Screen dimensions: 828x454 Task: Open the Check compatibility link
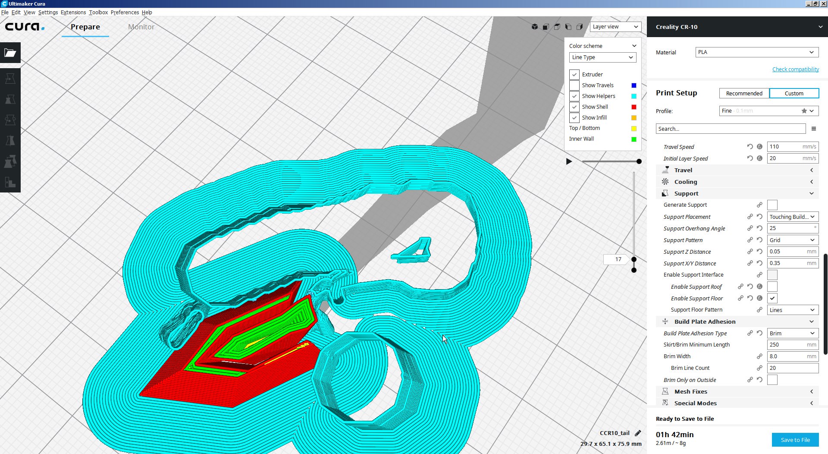click(x=796, y=69)
